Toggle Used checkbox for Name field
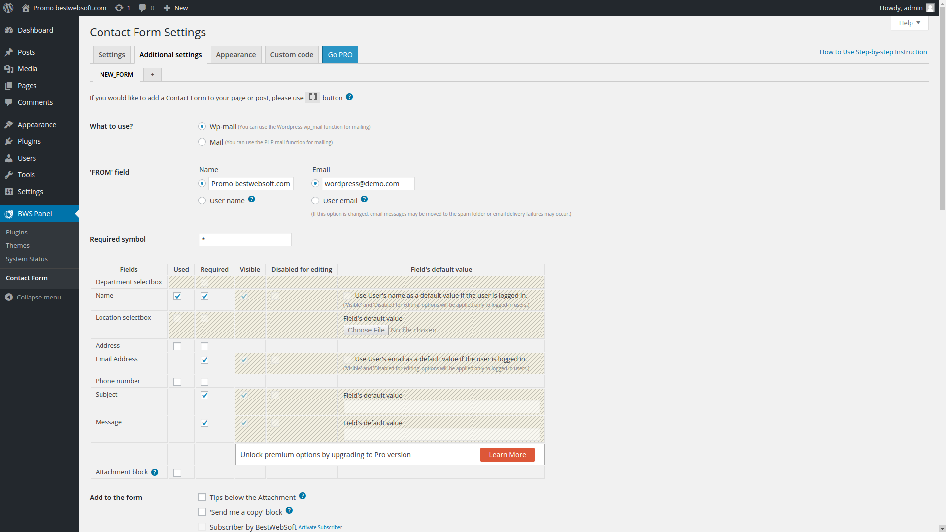This screenshot has height=532, width=946. point(177,296)
